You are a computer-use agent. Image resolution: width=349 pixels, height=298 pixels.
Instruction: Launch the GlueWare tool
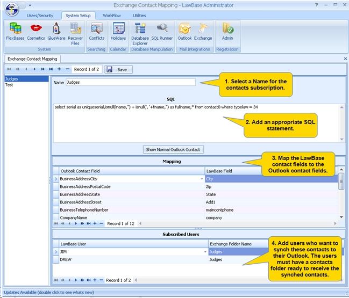click(x=56, y=31)
